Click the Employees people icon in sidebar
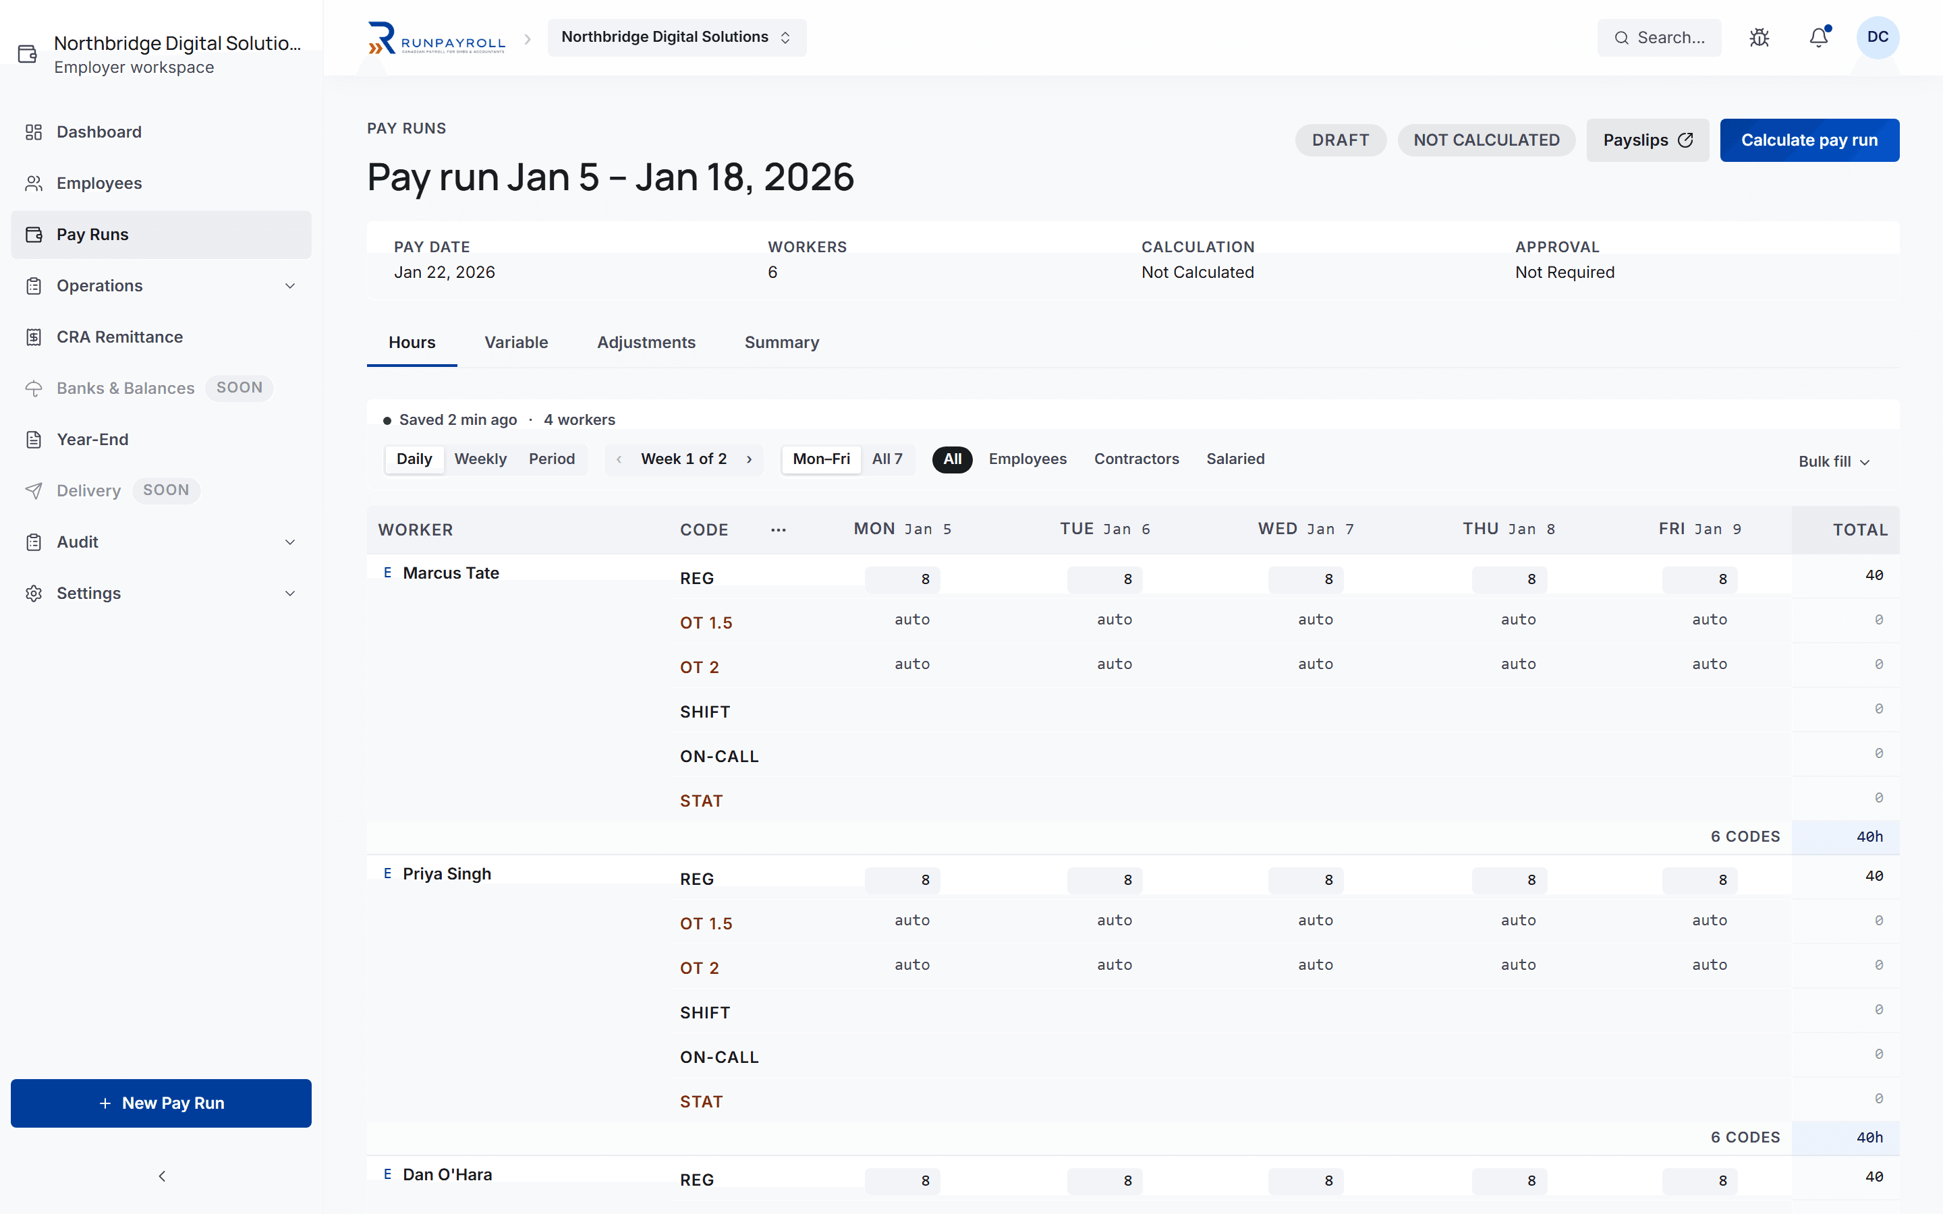 click(x=34, y=183)
